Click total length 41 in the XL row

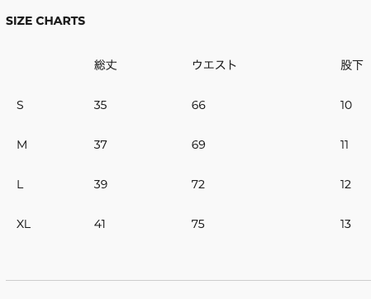[x=100, y=224]
